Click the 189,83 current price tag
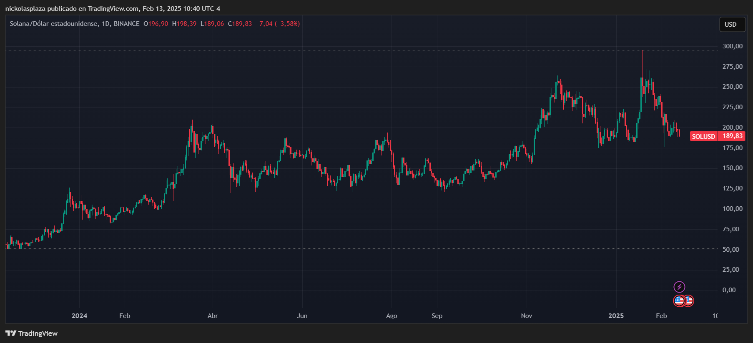 pyautogui.click(x=732, y=136)
